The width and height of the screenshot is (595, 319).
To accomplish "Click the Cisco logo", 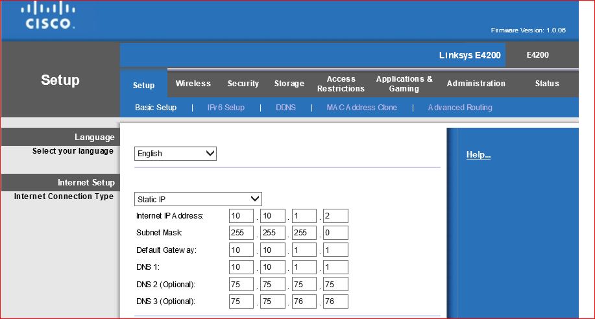I will coord(48,15).
